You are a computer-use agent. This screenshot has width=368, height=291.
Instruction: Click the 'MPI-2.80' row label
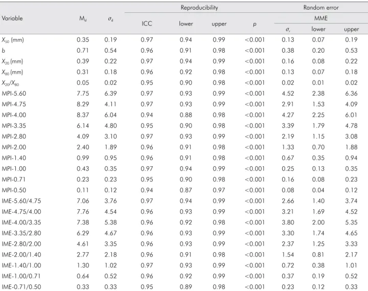(14, 137)
